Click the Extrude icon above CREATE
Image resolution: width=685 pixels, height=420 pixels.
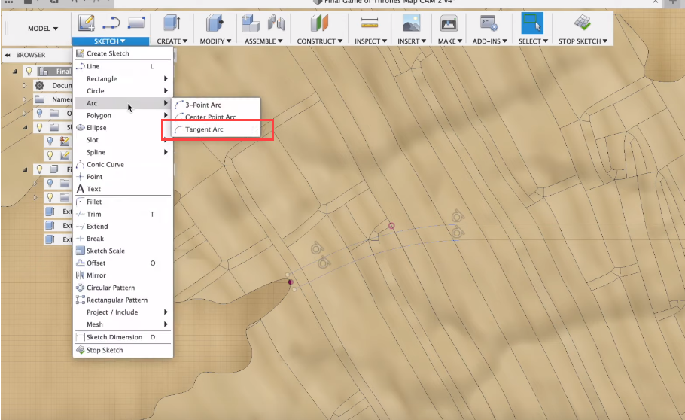[x=172, y=23]
